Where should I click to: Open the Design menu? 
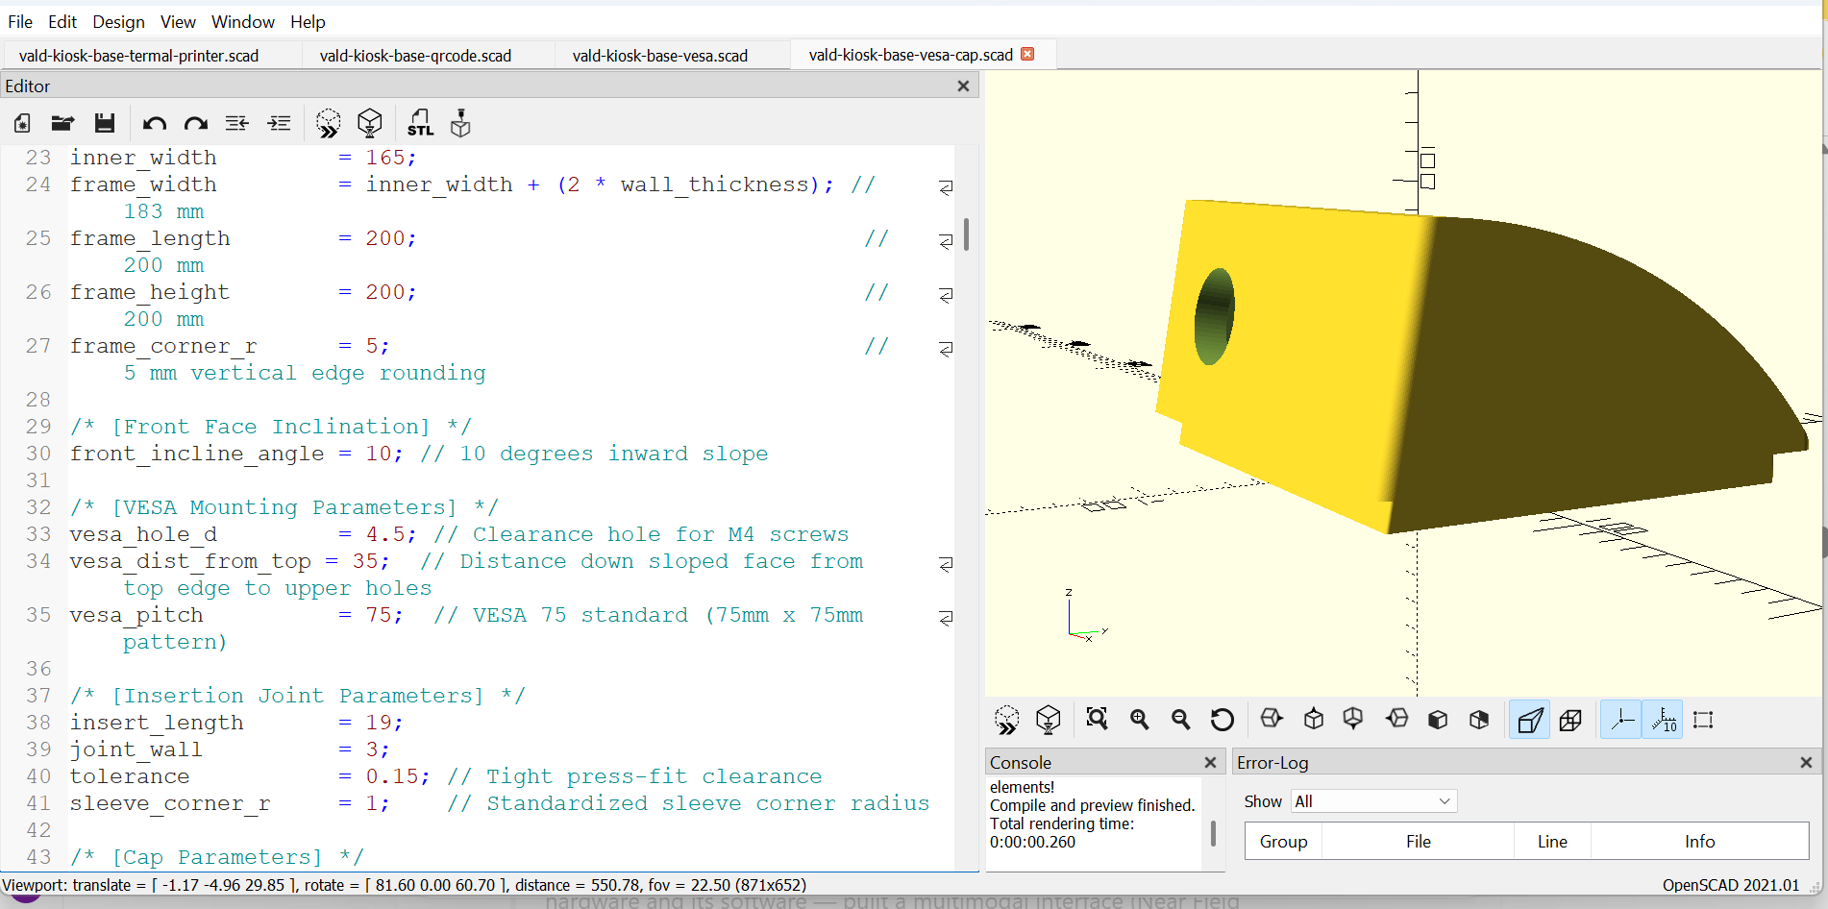click(118, 21)
